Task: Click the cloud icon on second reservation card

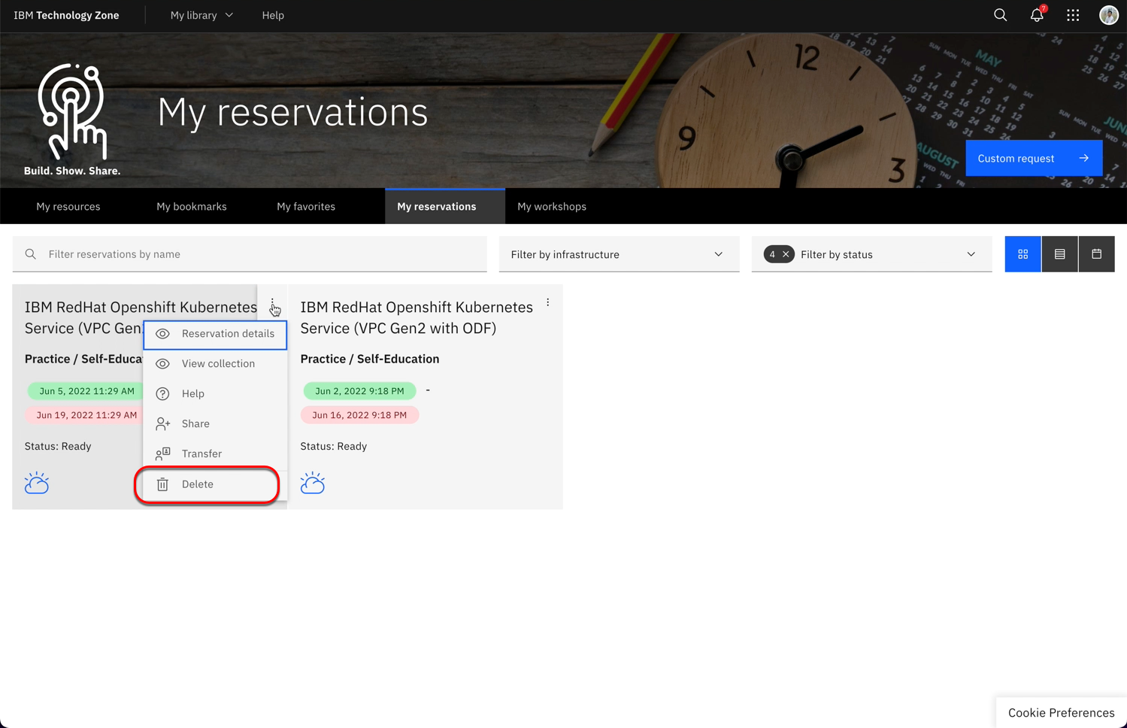Action: click(313, 483)
